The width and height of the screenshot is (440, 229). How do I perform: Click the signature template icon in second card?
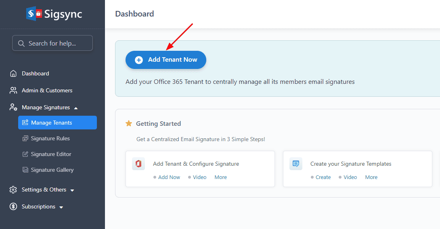point(296,164)
